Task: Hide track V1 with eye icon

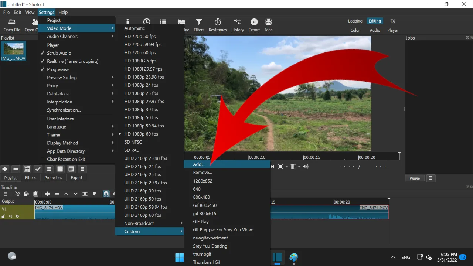Action: pyautogui.click(x=17, y=216)
